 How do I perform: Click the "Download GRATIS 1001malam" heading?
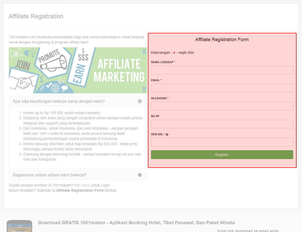(136, 223)
